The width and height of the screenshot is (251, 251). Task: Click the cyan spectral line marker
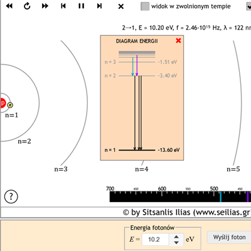click(220, 196)
